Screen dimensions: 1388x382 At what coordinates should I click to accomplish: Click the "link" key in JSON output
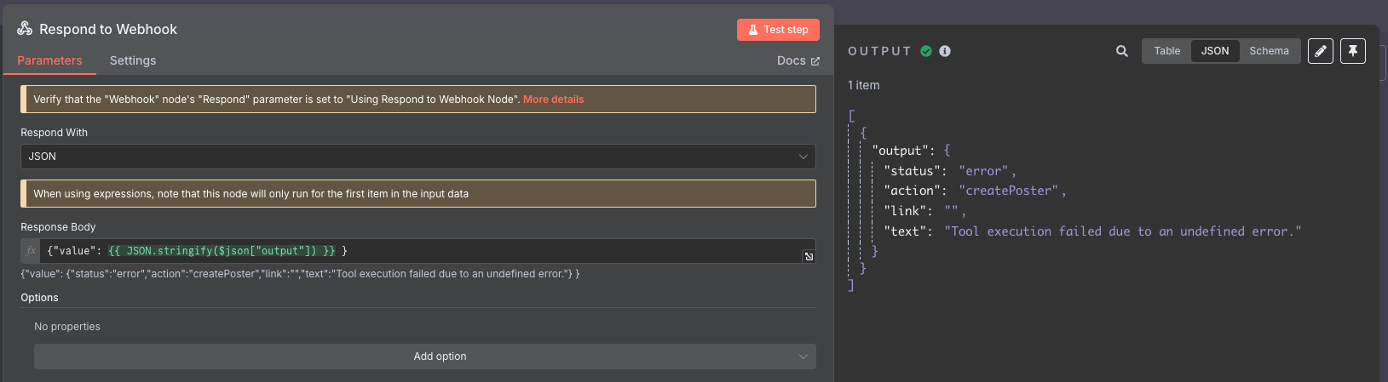coord(905,211)
